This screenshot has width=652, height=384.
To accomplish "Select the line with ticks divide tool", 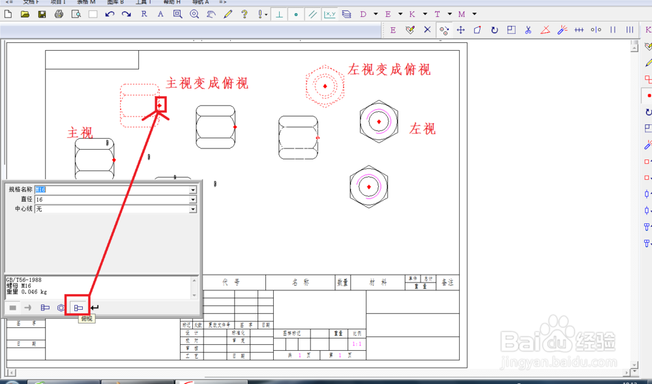I will pyautogui.click(x=579, y=30).
